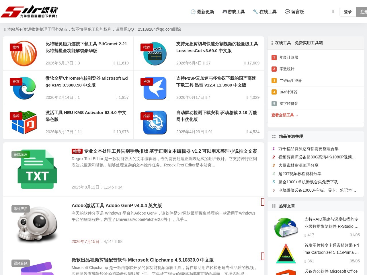This screenshot has width=367, height=275.
Task: Open Microsoft Edge v145 article title
Action: click(87, 82)
